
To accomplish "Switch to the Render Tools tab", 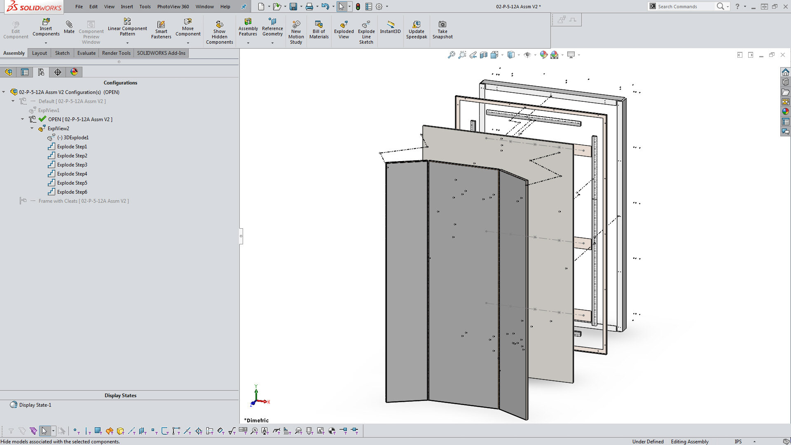I will [116, 53].
